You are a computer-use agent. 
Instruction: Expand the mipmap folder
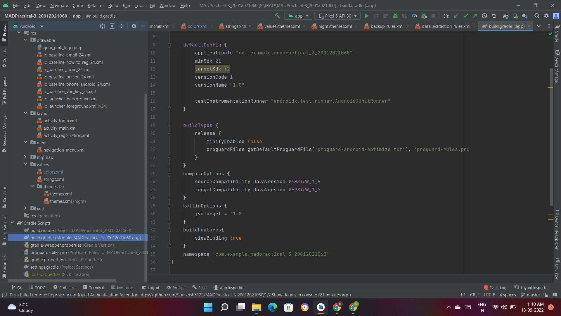(x=25, y=157)
